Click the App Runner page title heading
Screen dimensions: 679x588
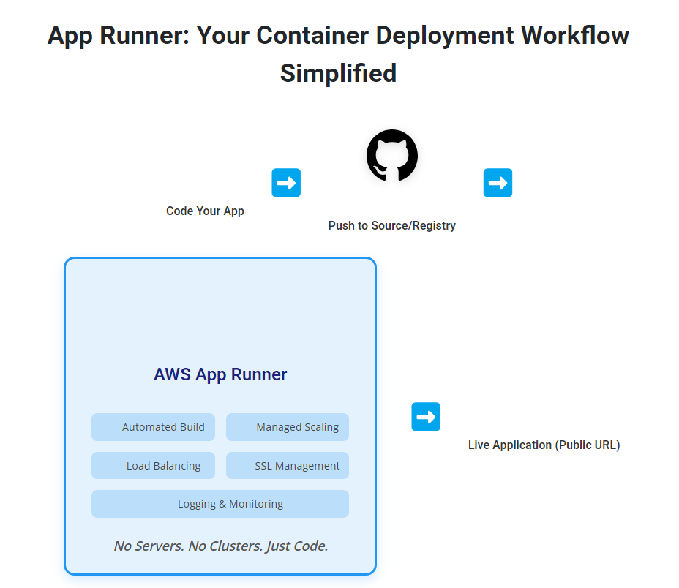338,53
